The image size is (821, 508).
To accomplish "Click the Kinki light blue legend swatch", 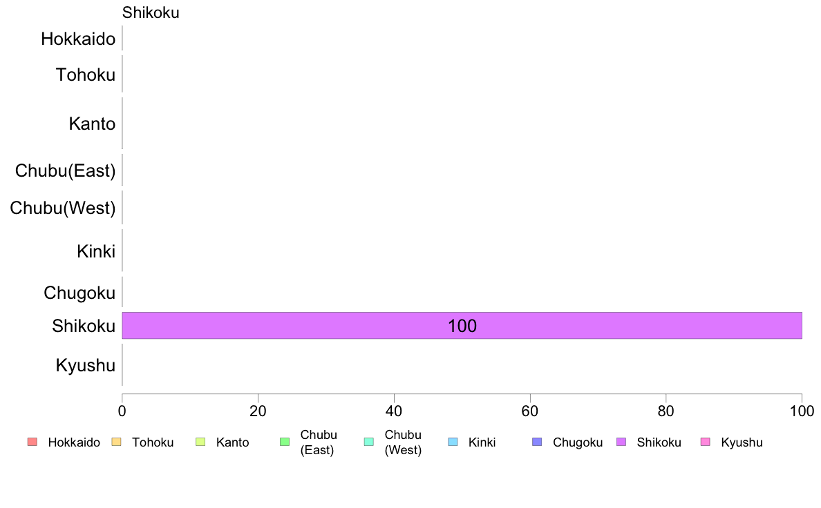I will (453, 442).
